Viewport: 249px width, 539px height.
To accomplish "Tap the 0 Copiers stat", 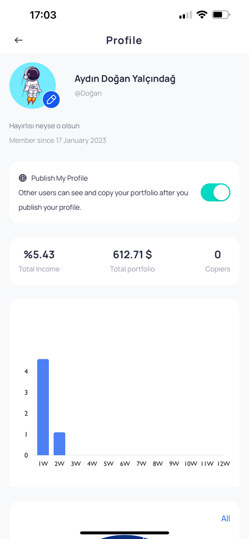I will (x=218, y=261).
